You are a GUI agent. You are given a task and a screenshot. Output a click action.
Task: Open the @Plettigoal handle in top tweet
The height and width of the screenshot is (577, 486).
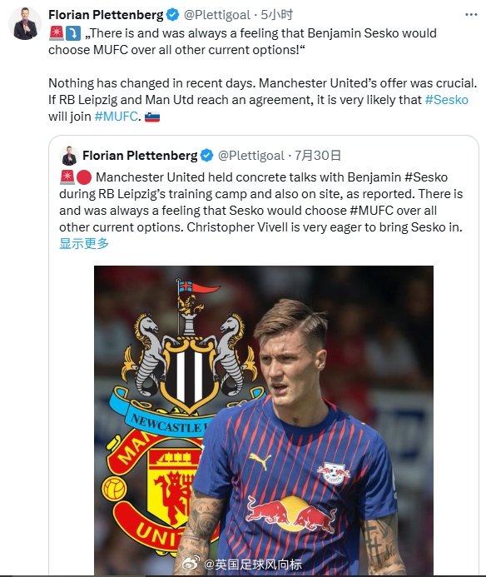216,15
